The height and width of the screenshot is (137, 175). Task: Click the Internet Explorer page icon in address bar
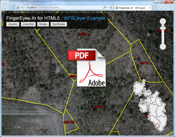tap(18, 8)
